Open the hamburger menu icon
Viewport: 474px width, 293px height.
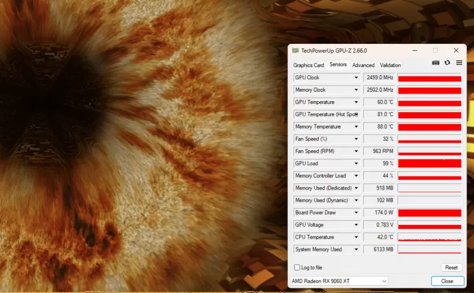(459, 63)
